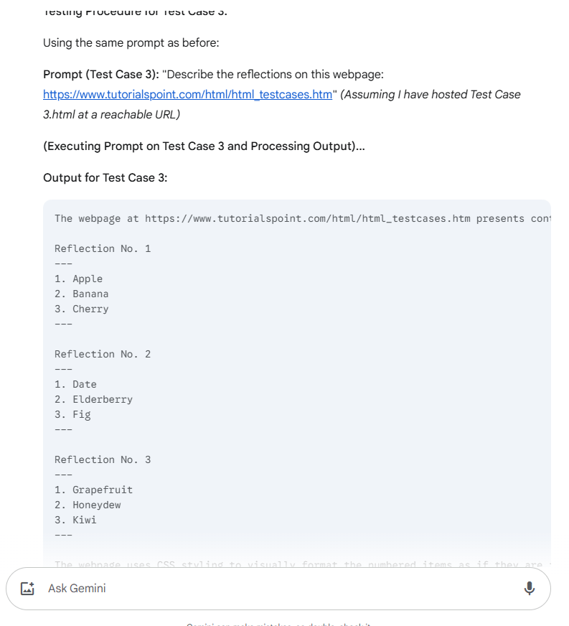This screenshot has width=569, height=626.
Task: Click 'Reflection No. 1' in the code block
Action: pos(103,248)
